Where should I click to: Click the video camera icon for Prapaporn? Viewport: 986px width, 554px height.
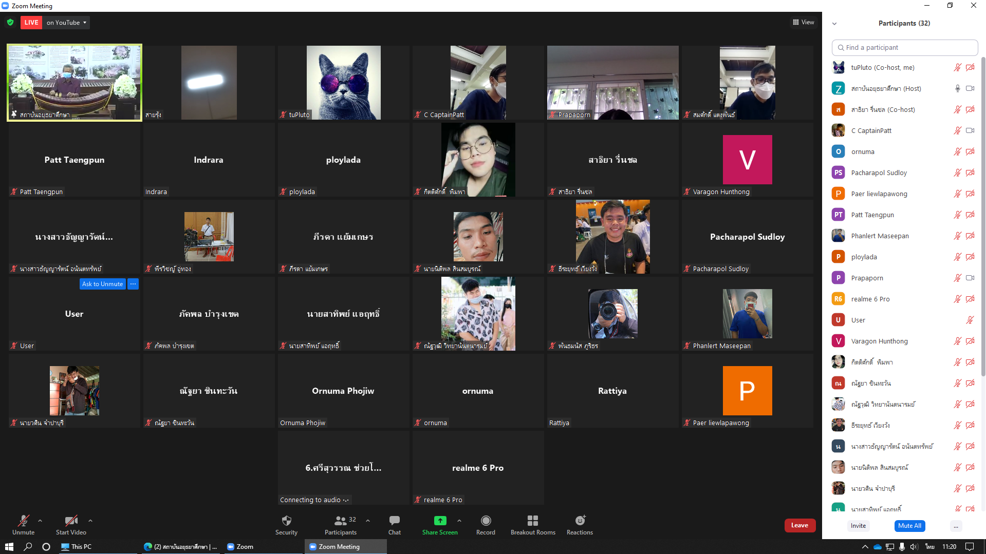[970, 278]
